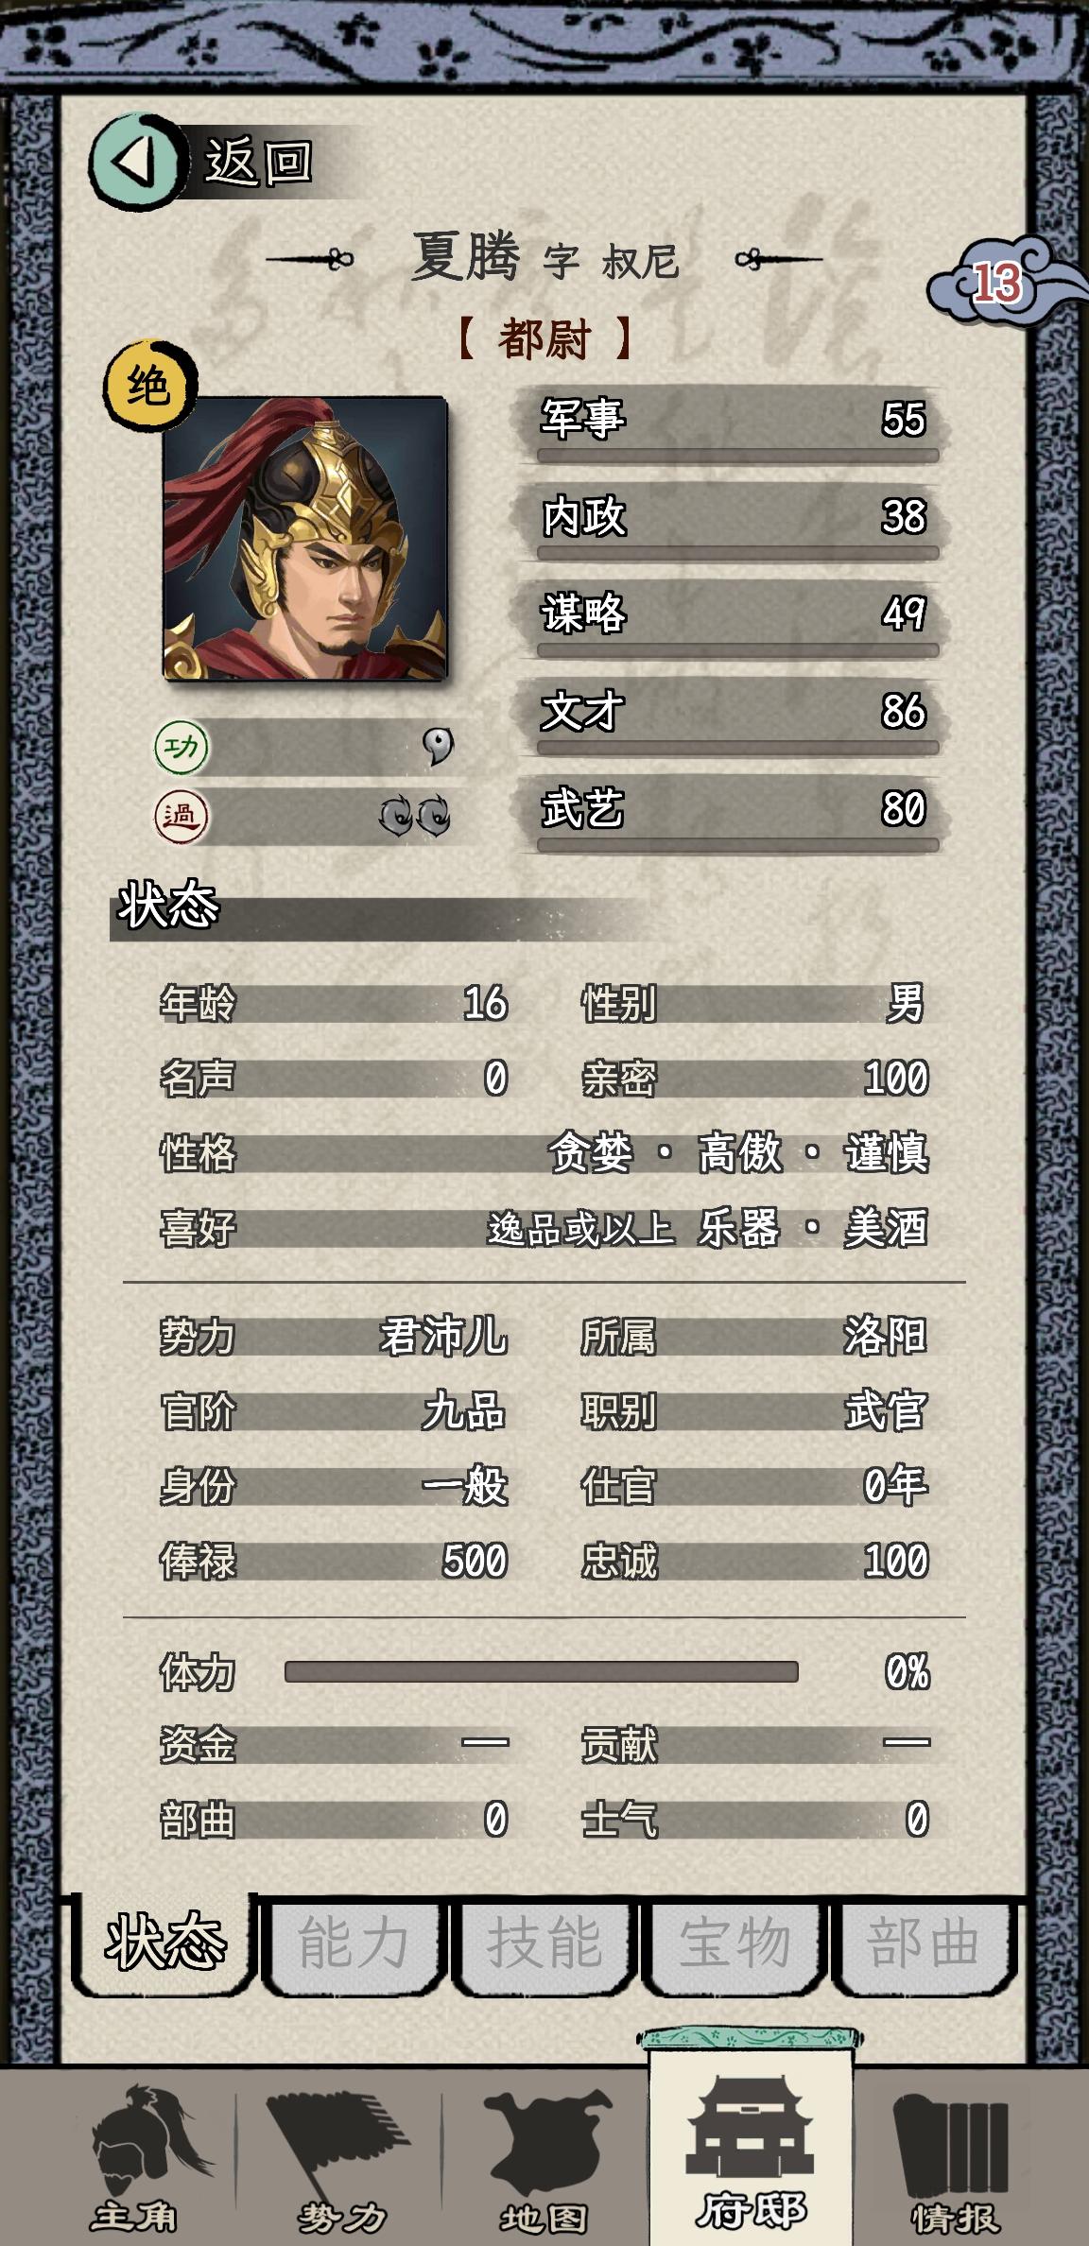Viewport: 1089px width, 2246px height.
Task: Tap the general's helmet portrait
Action: pyautogui.click(x=305, y=539)
